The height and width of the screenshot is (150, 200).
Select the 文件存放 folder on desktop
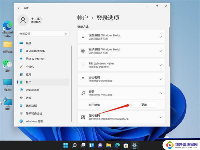coord(7,47)
